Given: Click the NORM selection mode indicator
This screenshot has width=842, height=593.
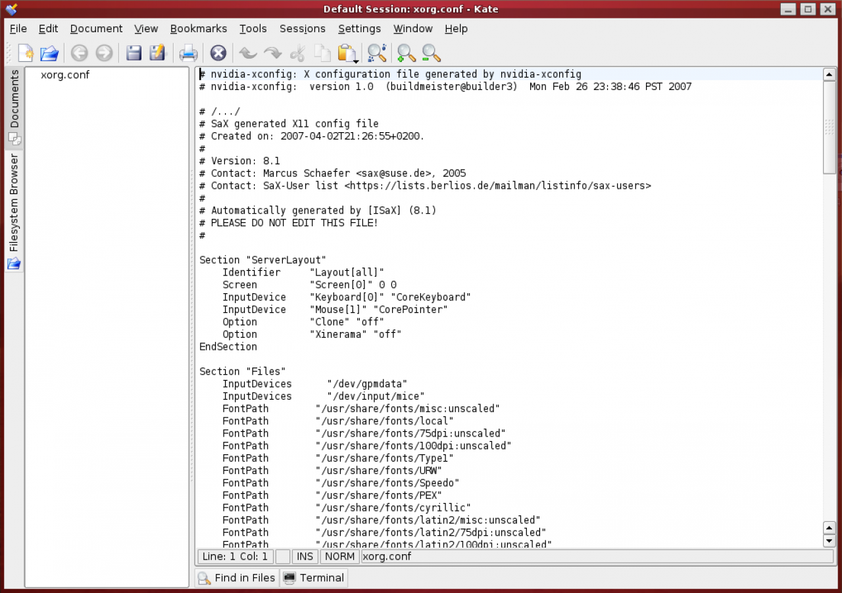Looking at the screenshot, I should 339,556.
